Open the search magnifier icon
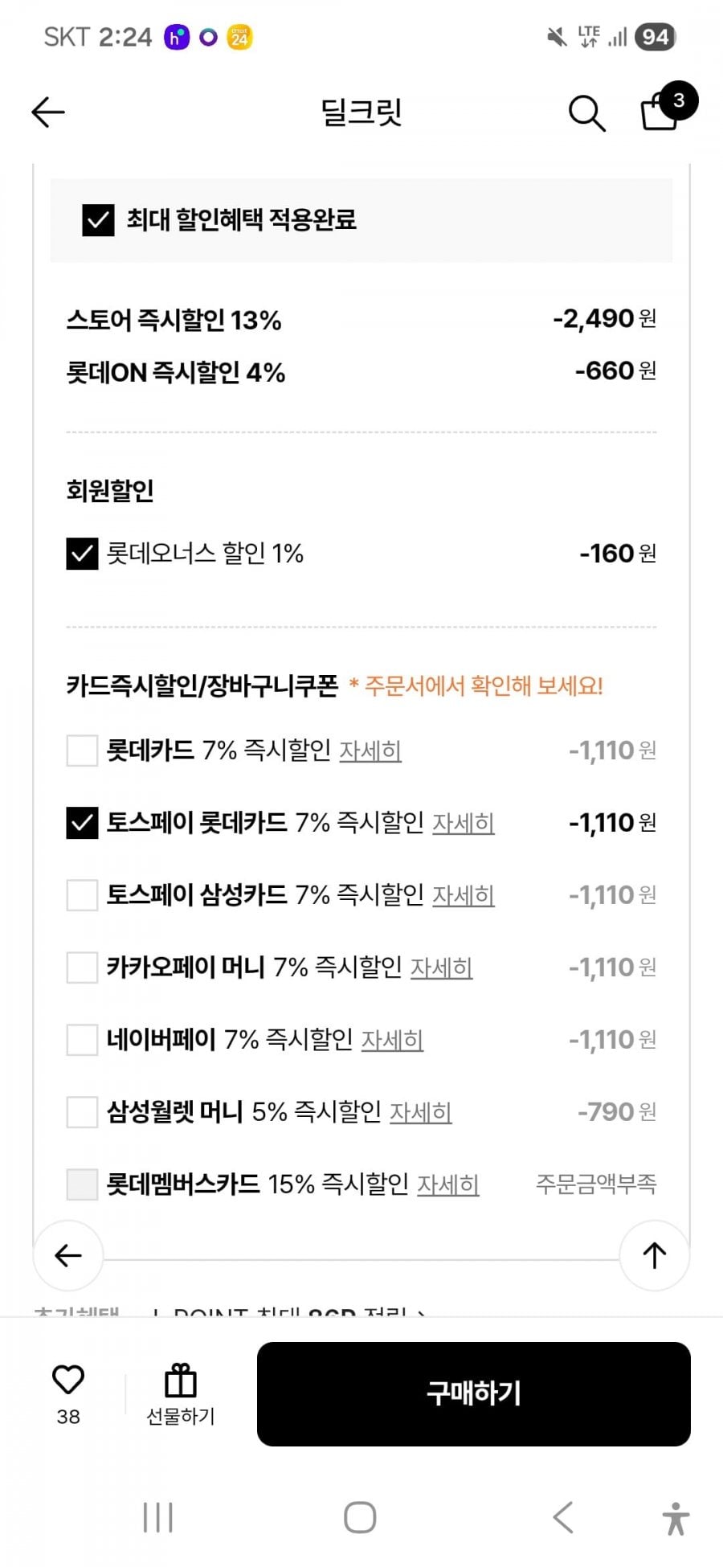This screenshot has width=723, height=1567. click(x=586, y=113)
